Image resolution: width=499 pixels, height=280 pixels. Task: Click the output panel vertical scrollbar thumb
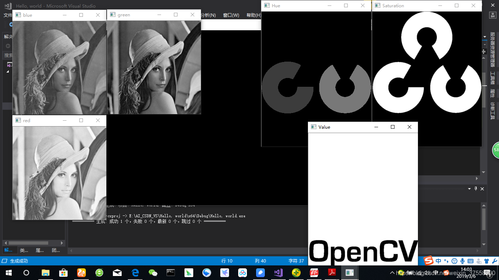coord(484,219)
